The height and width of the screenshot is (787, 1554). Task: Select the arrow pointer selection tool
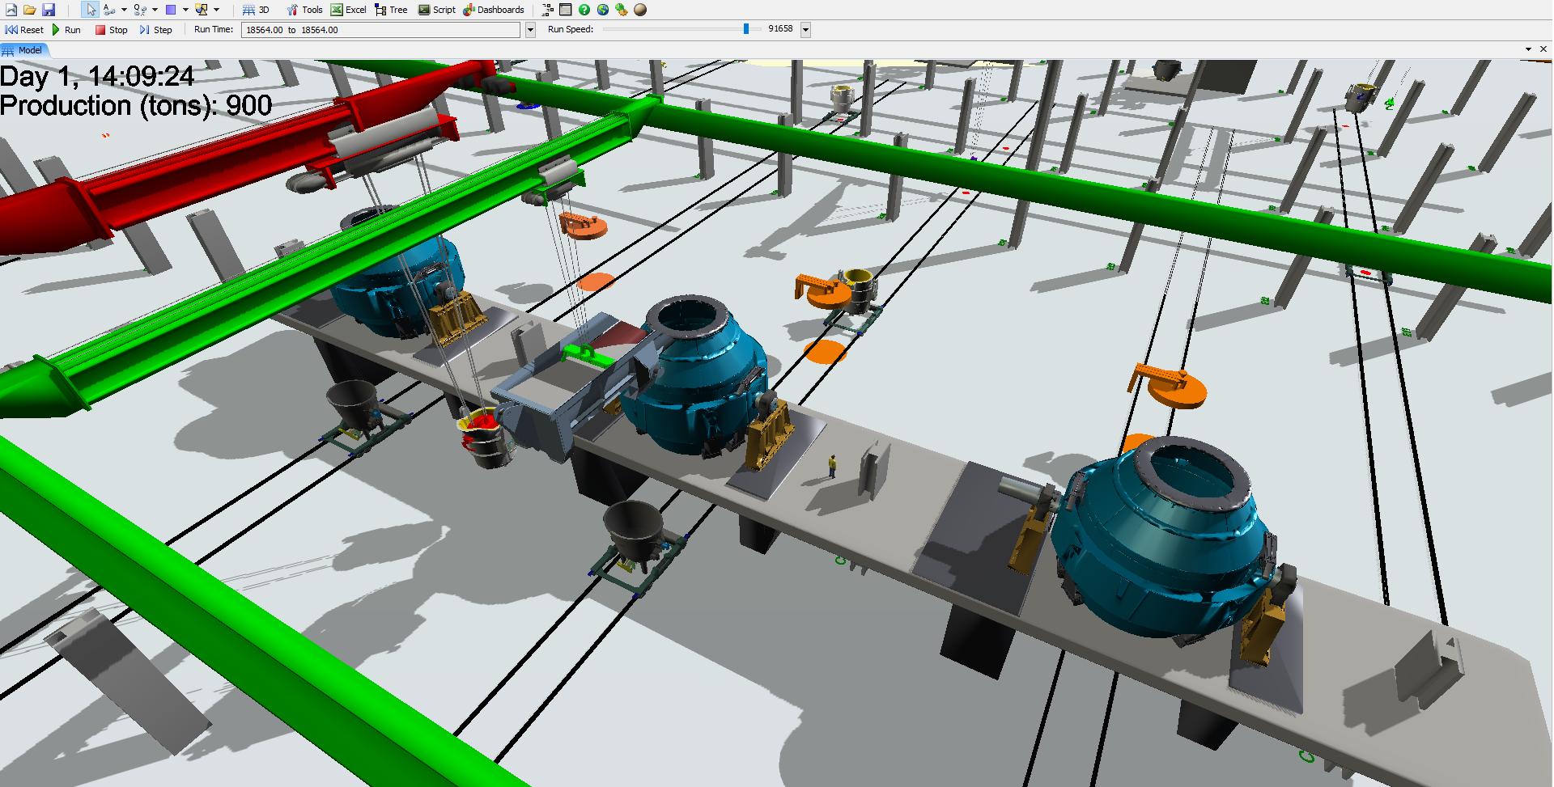pos(91,10)
